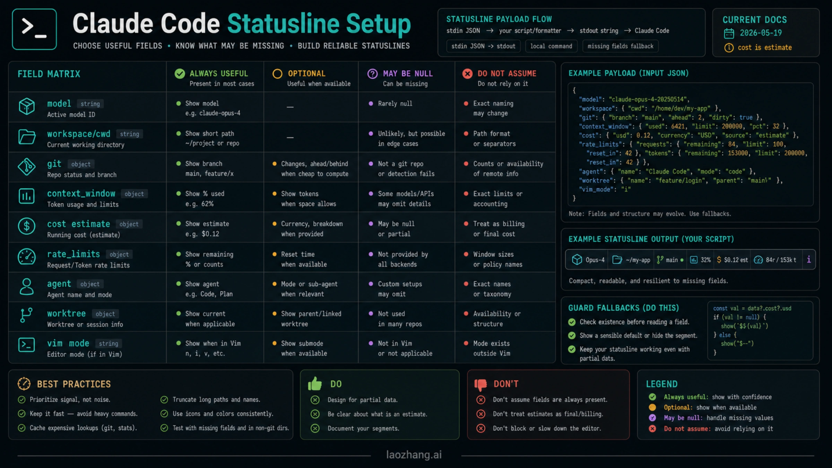This screenshot has width=832, height=468.
Task: Click the 'object' type badge next to rate_limits
Action: click(119, 254)
